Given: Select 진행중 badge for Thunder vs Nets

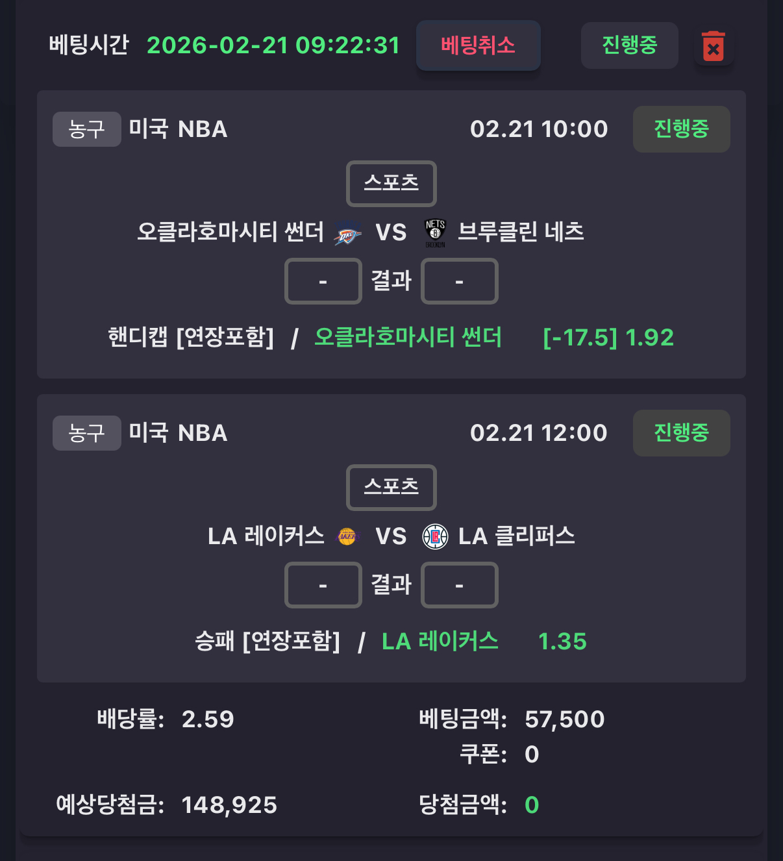Looking at the screenshot, I should click(681, 129).
